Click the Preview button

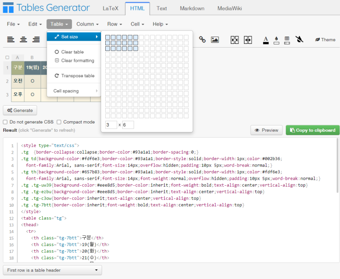266,130
